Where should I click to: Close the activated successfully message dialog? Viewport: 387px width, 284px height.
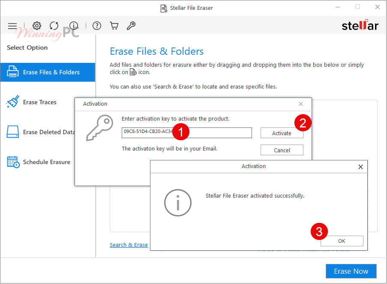(360, 167)
